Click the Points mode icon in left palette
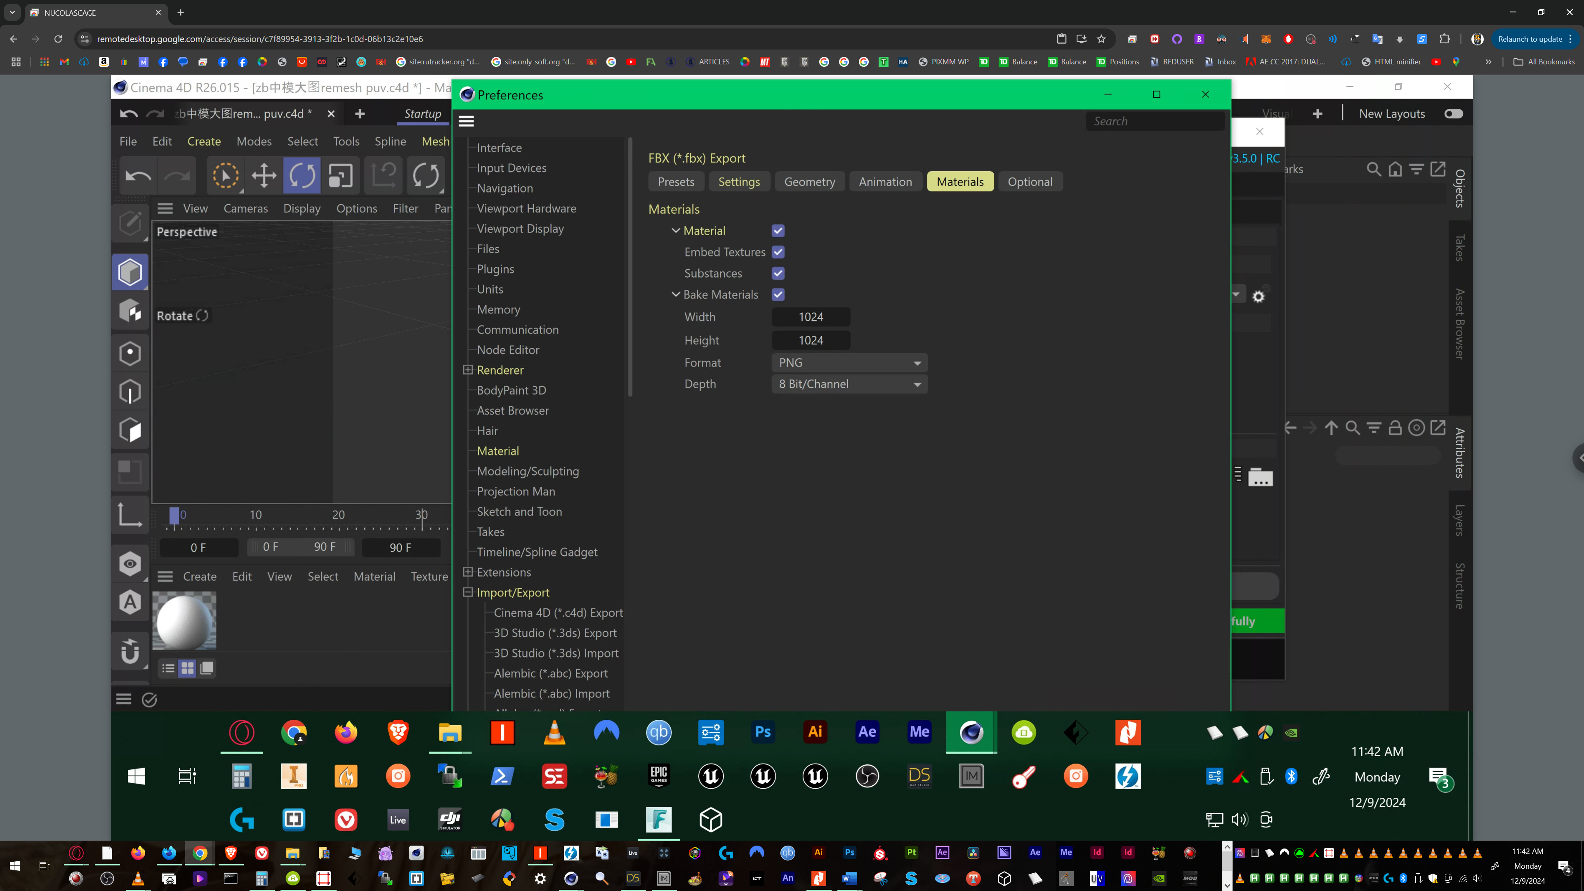The width and height of the screenshot is (1584, 891). 130,353
